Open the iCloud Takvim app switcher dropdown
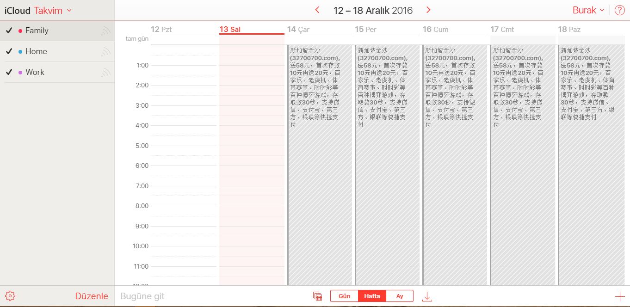The width and height of the screenshot is (630, 307). 38,10
